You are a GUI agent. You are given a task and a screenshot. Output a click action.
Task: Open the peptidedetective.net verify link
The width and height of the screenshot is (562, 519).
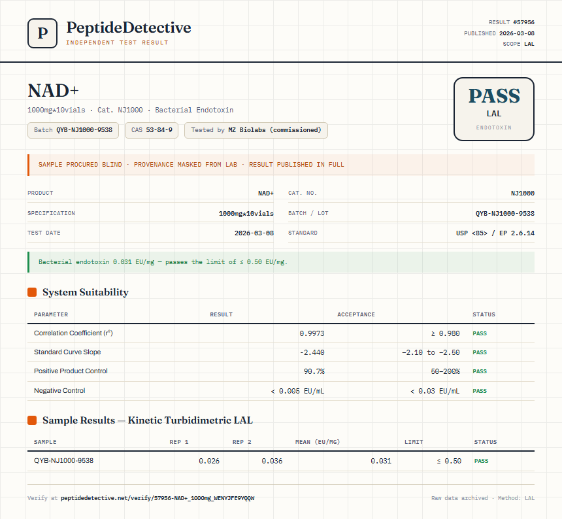(x=157, y=498)
